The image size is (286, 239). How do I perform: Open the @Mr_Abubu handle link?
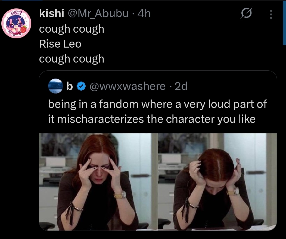point(98,13)
